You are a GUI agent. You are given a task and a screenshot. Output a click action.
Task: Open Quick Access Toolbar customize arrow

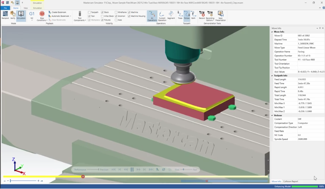coord(23,3)
